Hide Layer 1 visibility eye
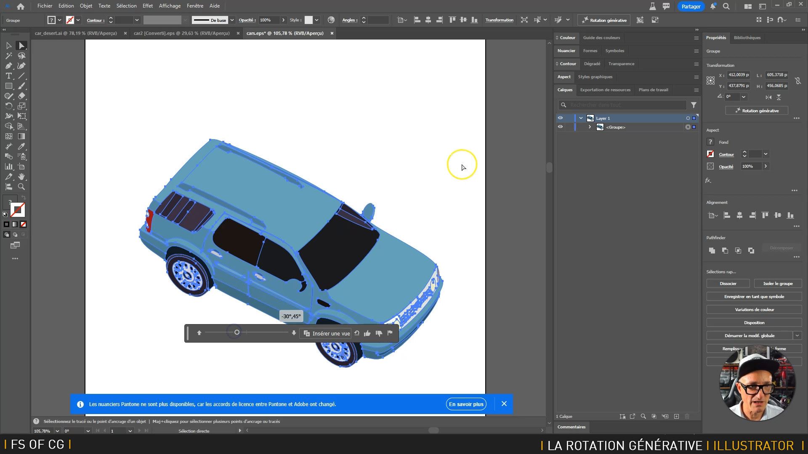This screenshot has height=454, width=808. point(560,118)
